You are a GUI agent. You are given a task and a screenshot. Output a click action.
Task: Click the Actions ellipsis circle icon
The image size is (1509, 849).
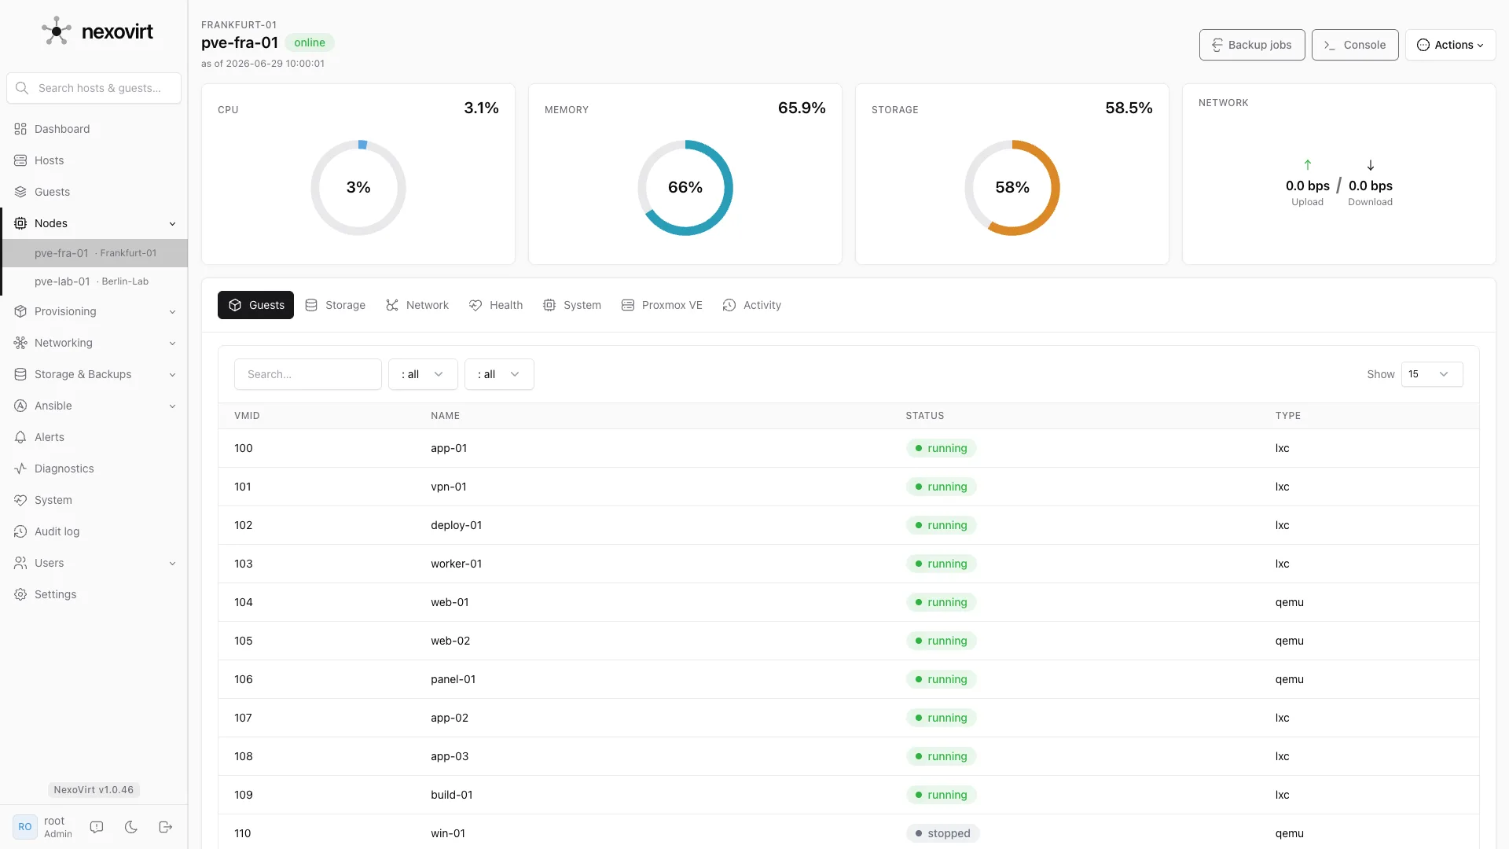1423,45
